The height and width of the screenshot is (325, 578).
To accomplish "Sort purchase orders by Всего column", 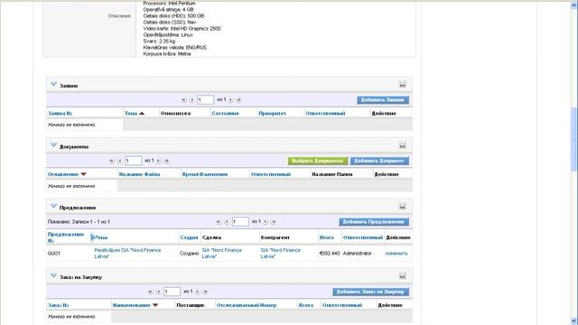I will click(306, 305).
